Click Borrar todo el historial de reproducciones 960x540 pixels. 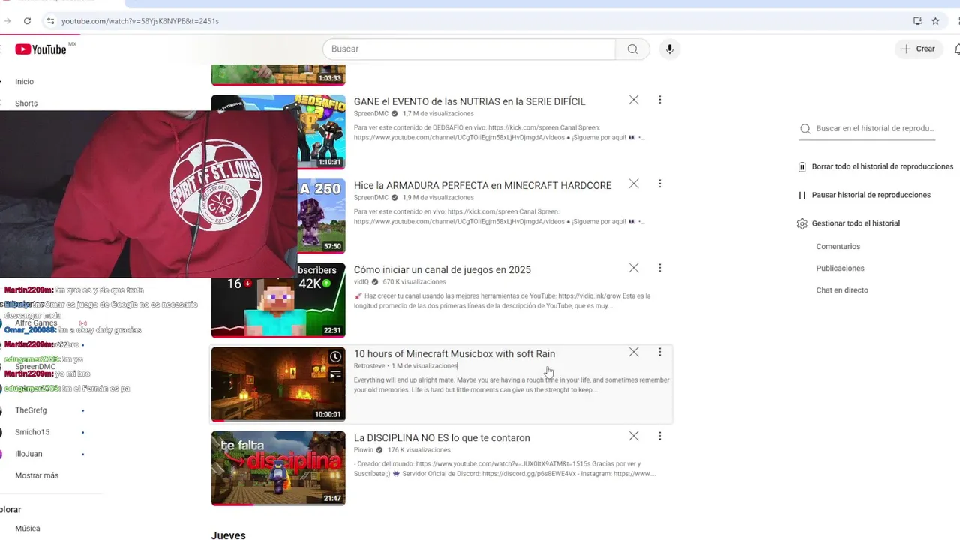coord(883,166)
